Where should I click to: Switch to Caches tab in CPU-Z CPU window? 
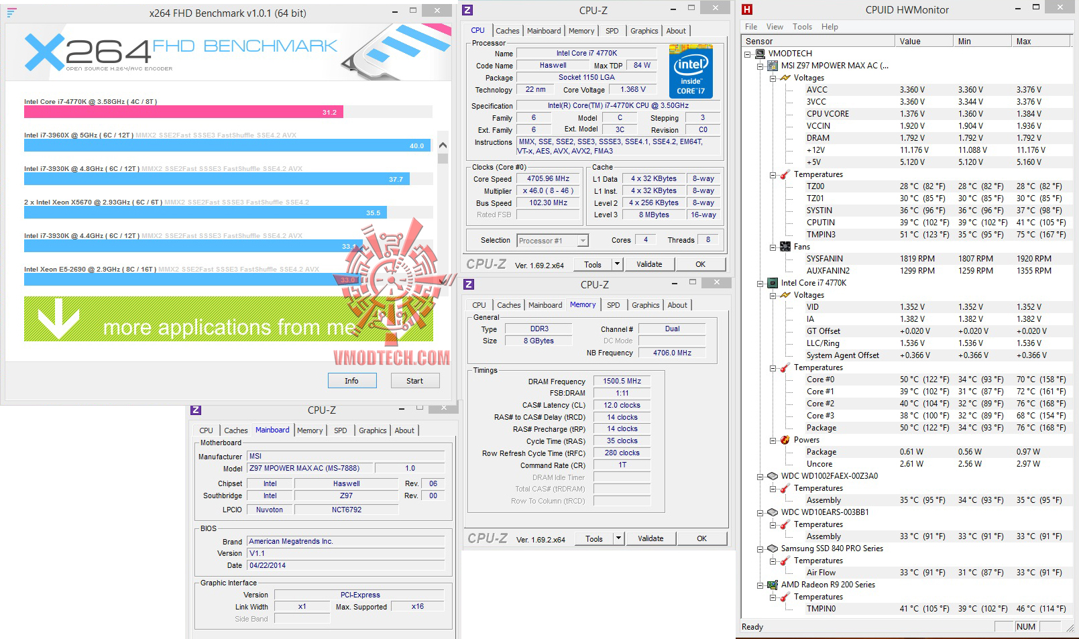pos(508,31)
